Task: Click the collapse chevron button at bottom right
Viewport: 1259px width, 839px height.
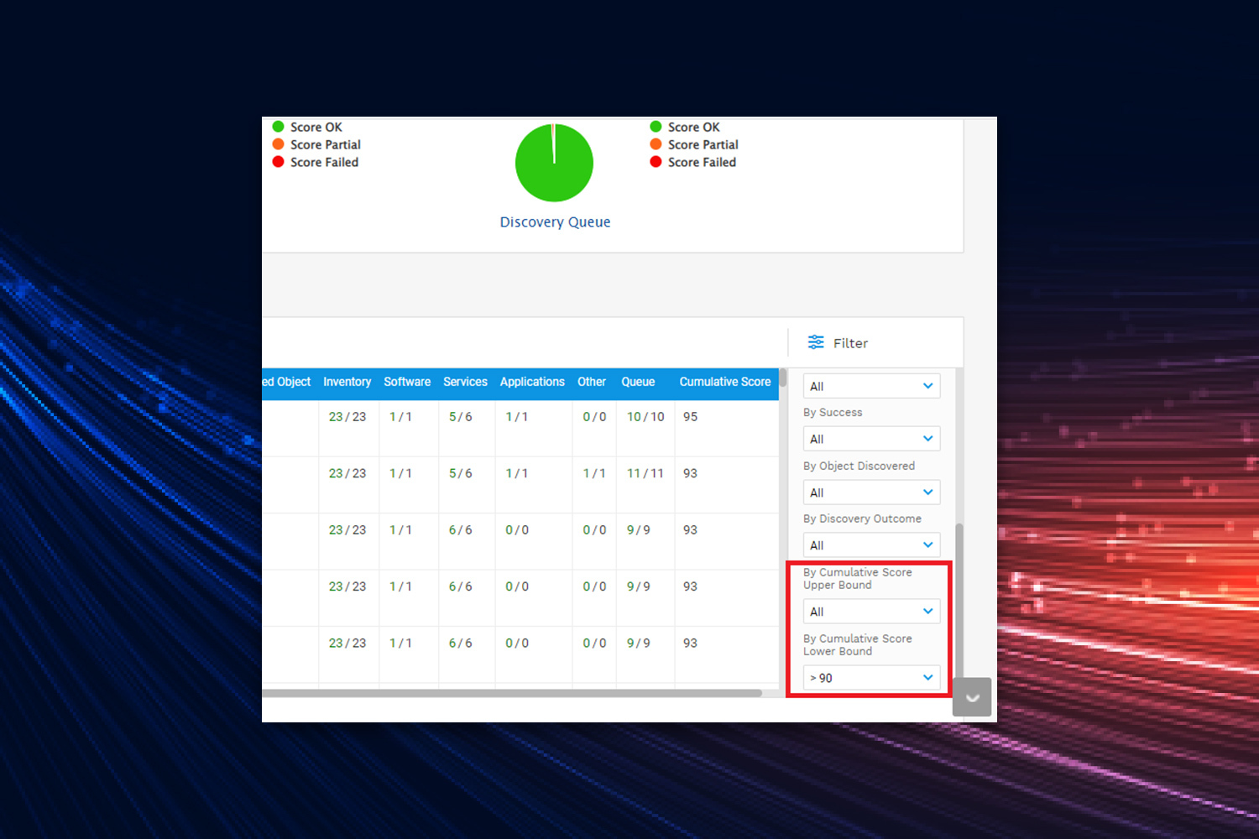Action: 971,696
